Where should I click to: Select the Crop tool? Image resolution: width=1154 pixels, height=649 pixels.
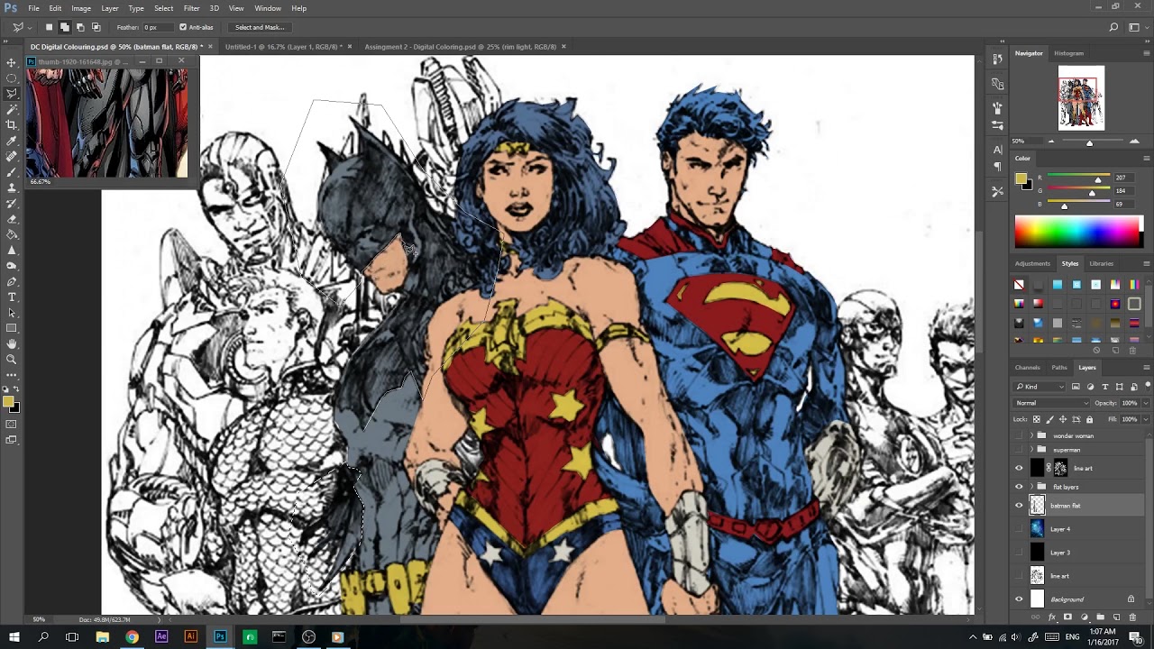[12, 125]
